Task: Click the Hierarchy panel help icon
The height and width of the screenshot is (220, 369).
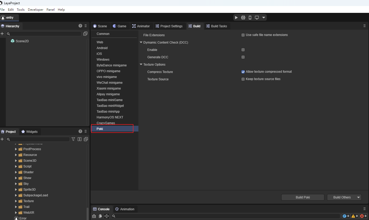Action: pos(80,26)
